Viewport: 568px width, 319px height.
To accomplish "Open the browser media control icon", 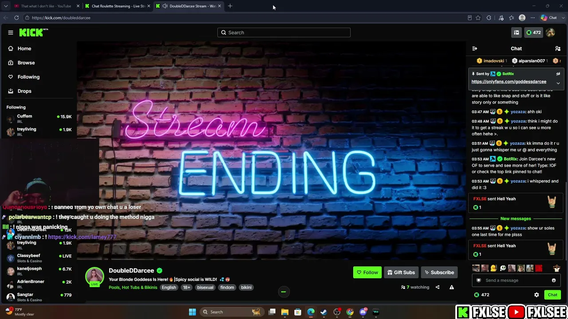I will pos(501,18).
